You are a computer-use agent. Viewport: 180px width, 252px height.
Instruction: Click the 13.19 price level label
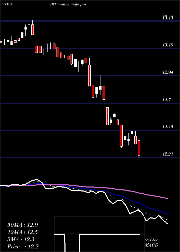[168, 45]
